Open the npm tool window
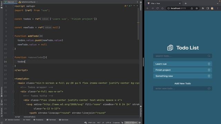Viewport: 221px width, 124px height. 1,102
